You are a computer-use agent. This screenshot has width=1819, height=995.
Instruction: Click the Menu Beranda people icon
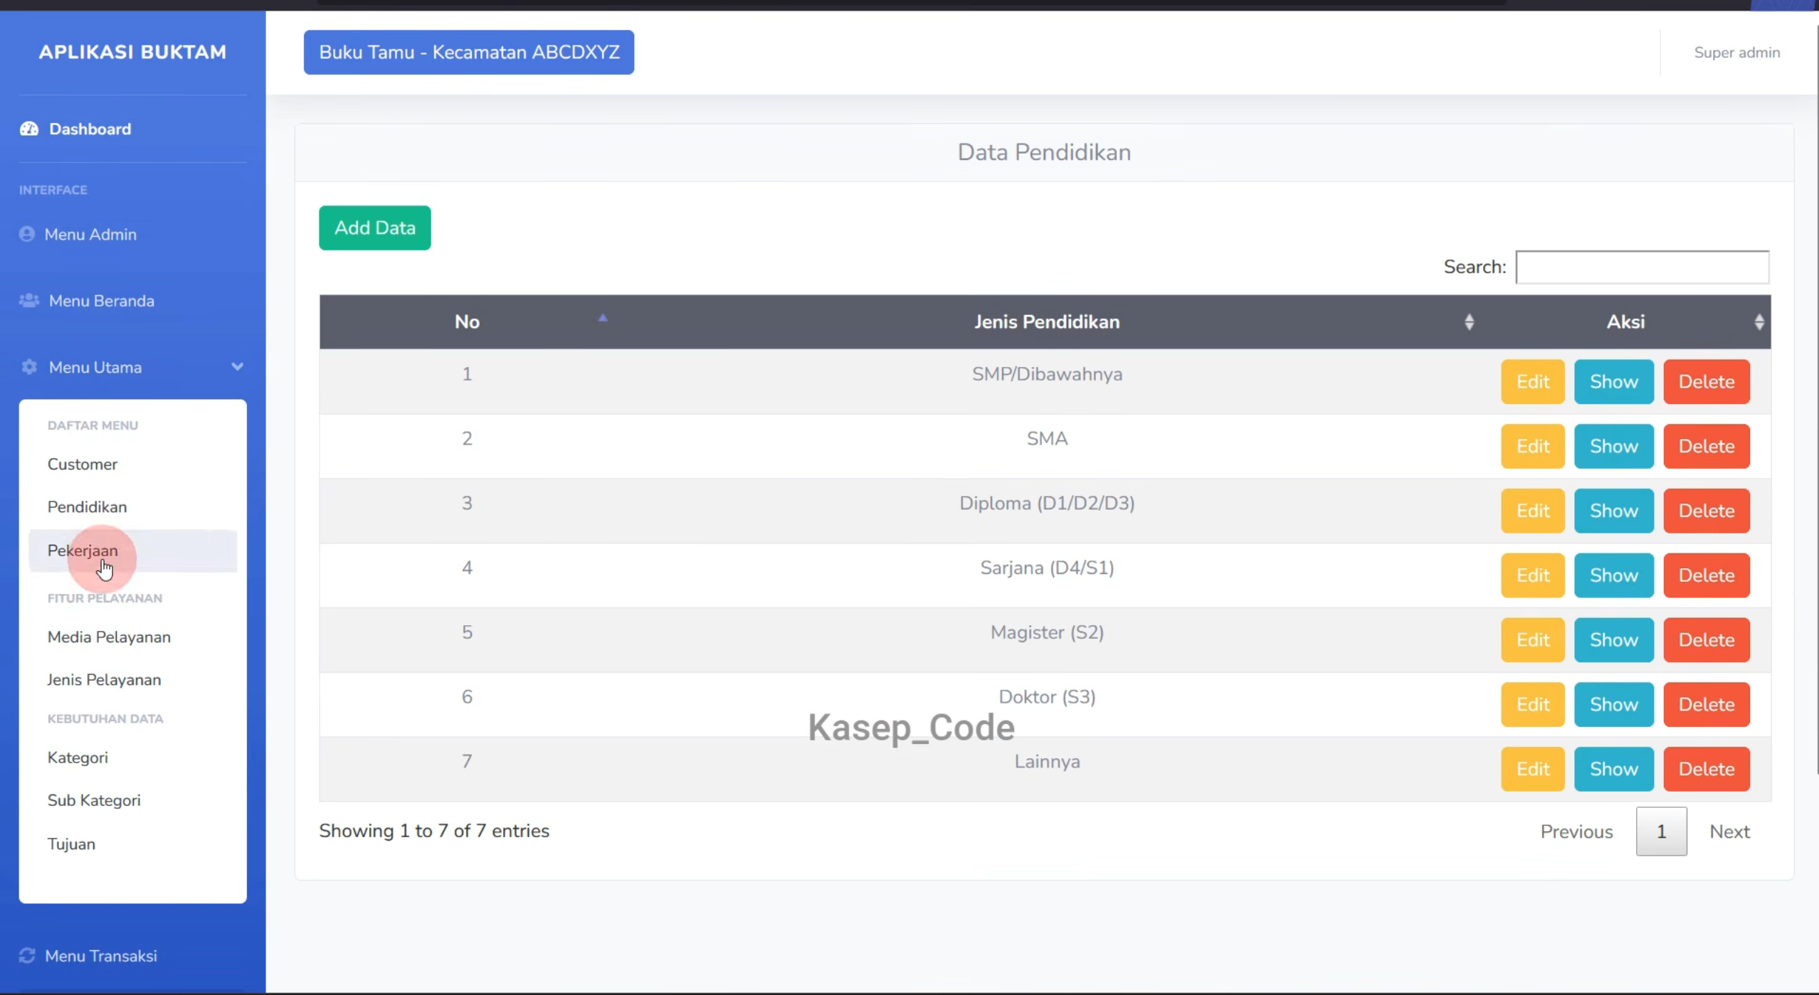(29, 300)
